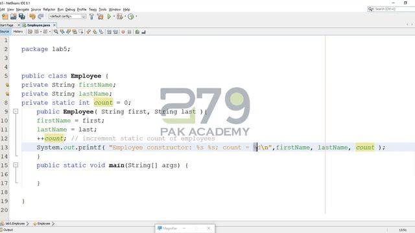
Task: Switch to the Start Page tab
Action: 7,25
